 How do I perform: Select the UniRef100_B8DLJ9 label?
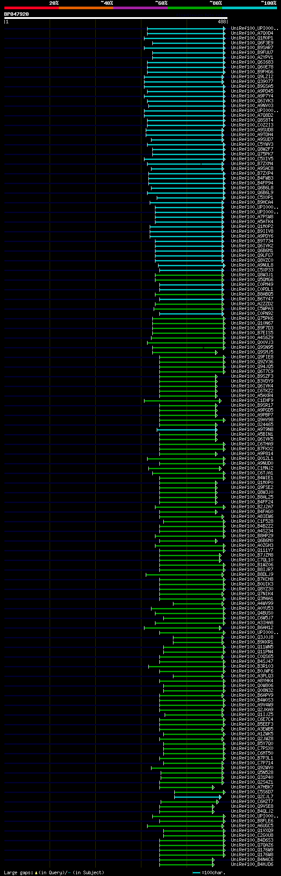[x=252, y=574]
